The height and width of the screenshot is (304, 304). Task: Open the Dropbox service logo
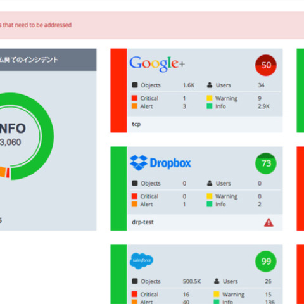coord(160,163)
